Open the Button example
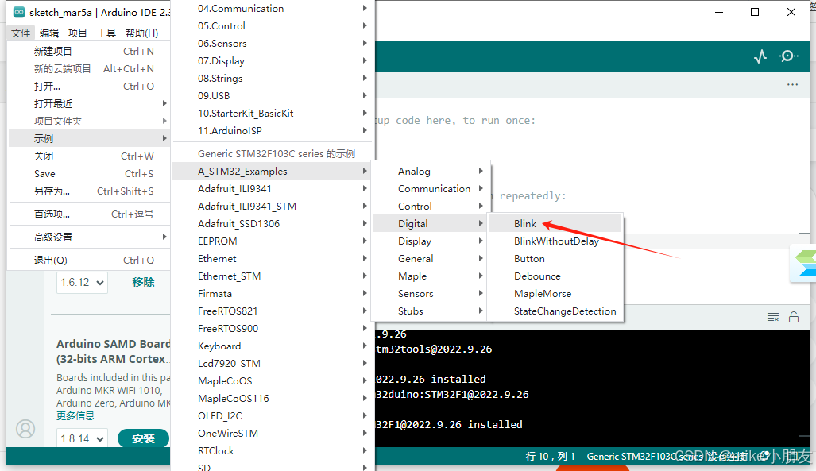 pos(555,259)
